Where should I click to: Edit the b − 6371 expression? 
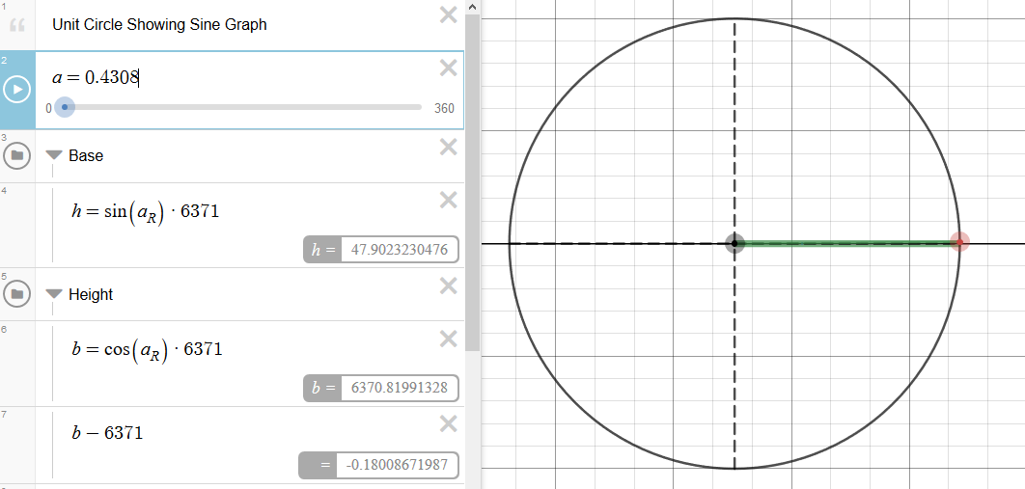click(x=107, y=432)
